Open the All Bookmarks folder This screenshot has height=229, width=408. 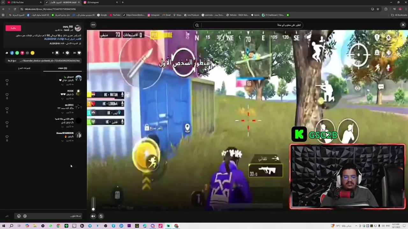[399, 15]
